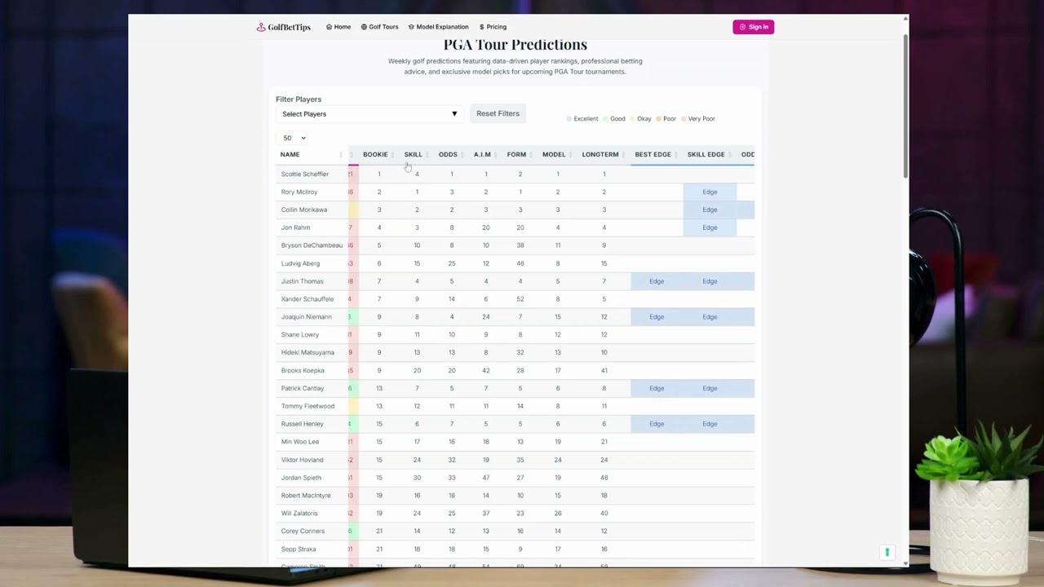Select Shane Lowry player name

tap(299, 334)
